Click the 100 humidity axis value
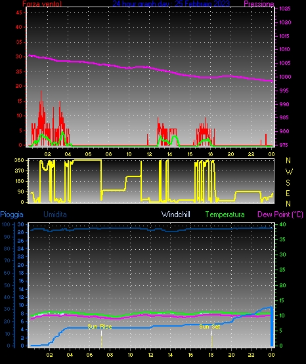The height and width of the screenshot is (364, 306). [6, 224]
